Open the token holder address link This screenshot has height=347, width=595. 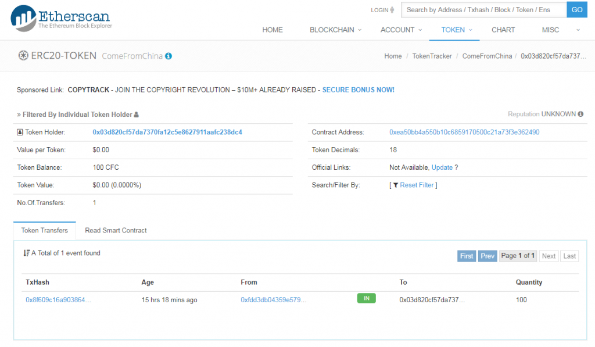(167, 132)
